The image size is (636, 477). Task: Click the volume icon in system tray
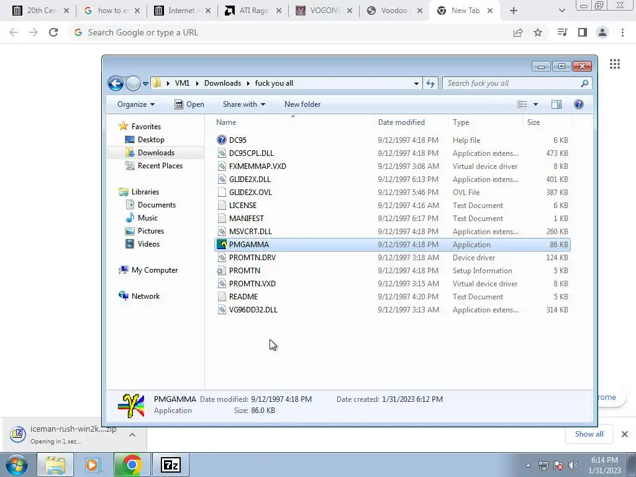click(573, 465)
